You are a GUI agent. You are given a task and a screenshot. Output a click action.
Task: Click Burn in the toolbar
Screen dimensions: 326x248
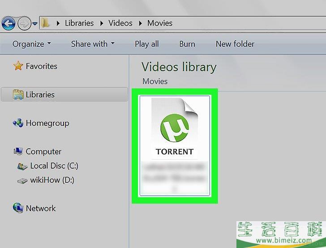coord(187,44)
